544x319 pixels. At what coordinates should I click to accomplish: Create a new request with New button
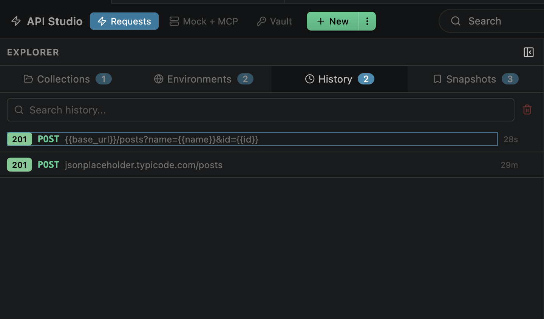(x=332, y=21)
